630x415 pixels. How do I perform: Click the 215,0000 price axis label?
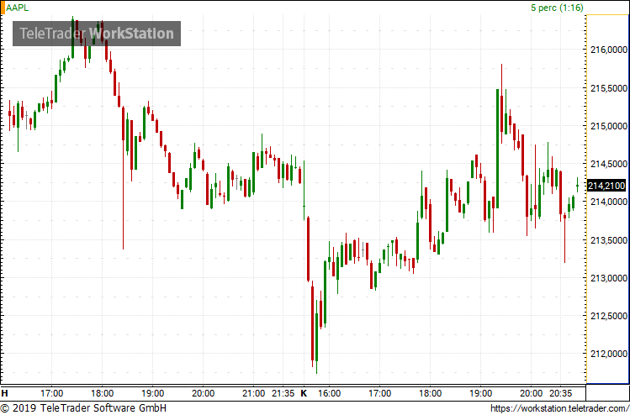tap(610, 126)
